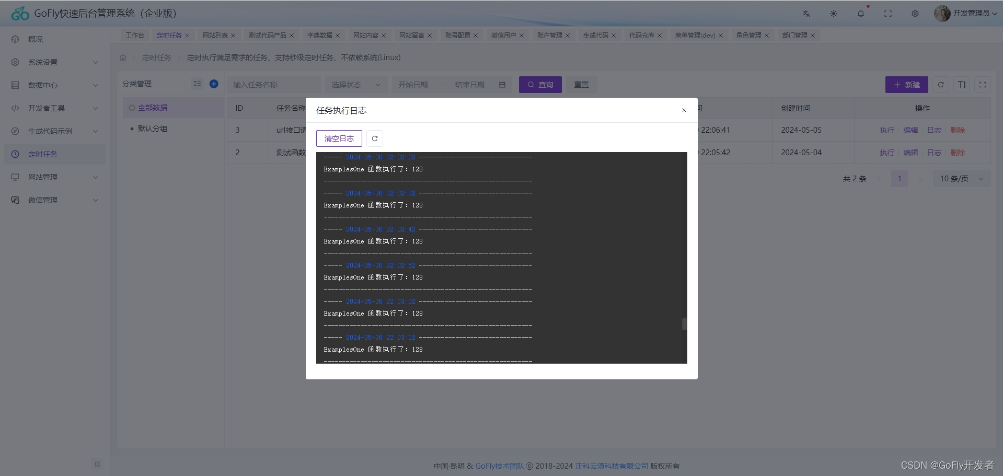1003x476 pixels.
Task: Open 日志 for task ID 2
Action: 935,153
